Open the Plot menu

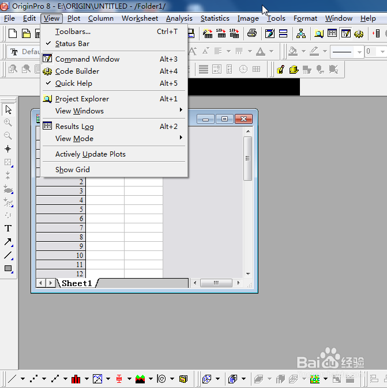[x=74, y=18]
